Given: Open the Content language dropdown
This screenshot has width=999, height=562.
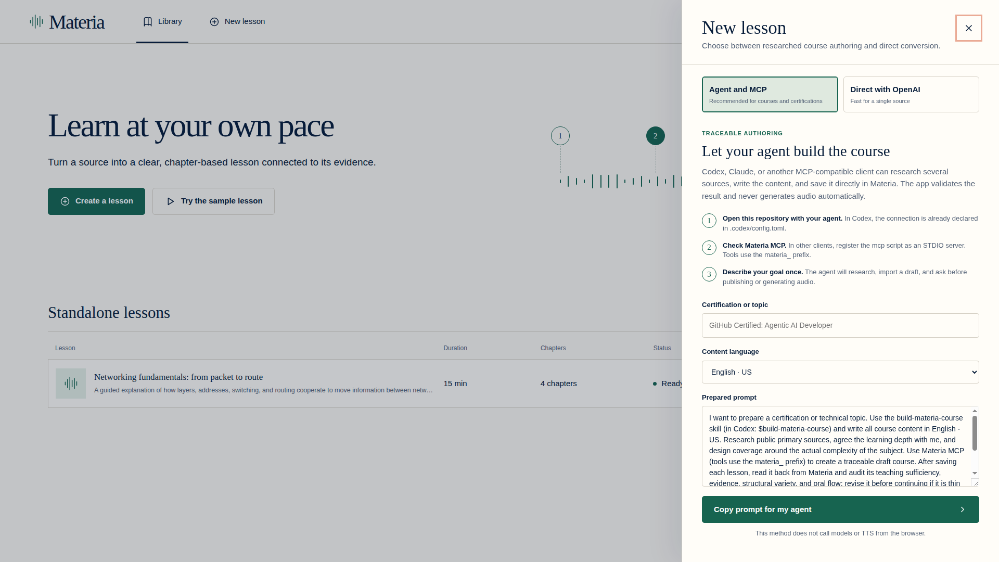Looking at the screenshot, I should click(840, 372).
